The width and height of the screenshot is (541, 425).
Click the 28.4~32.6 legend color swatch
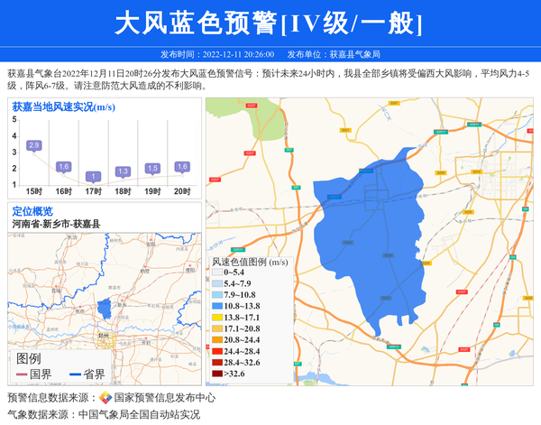click(x=217, y=363)
